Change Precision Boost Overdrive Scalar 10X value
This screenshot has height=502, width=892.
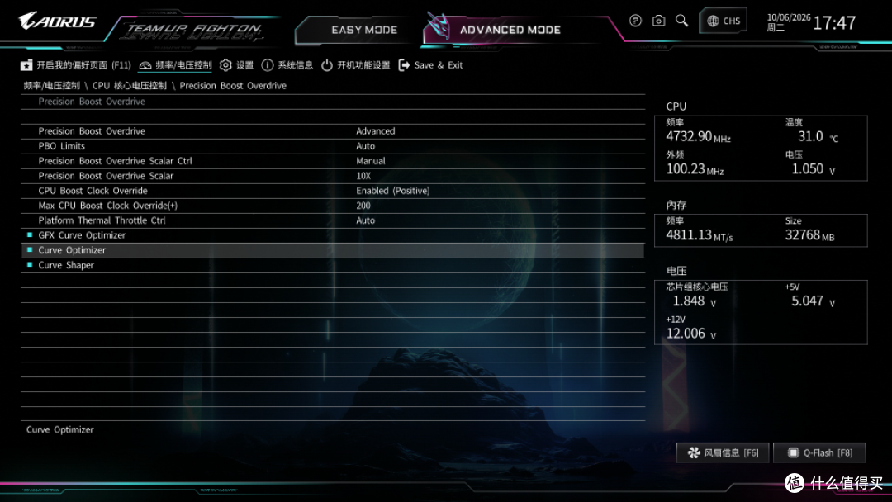(x=363, y=176)
